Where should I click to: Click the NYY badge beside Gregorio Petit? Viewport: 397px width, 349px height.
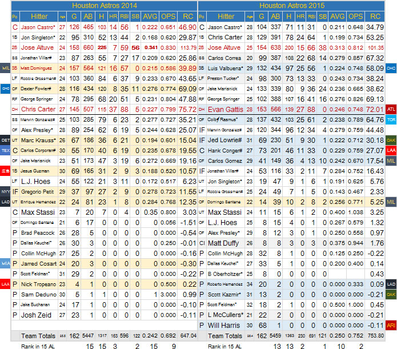coord(5,191)
